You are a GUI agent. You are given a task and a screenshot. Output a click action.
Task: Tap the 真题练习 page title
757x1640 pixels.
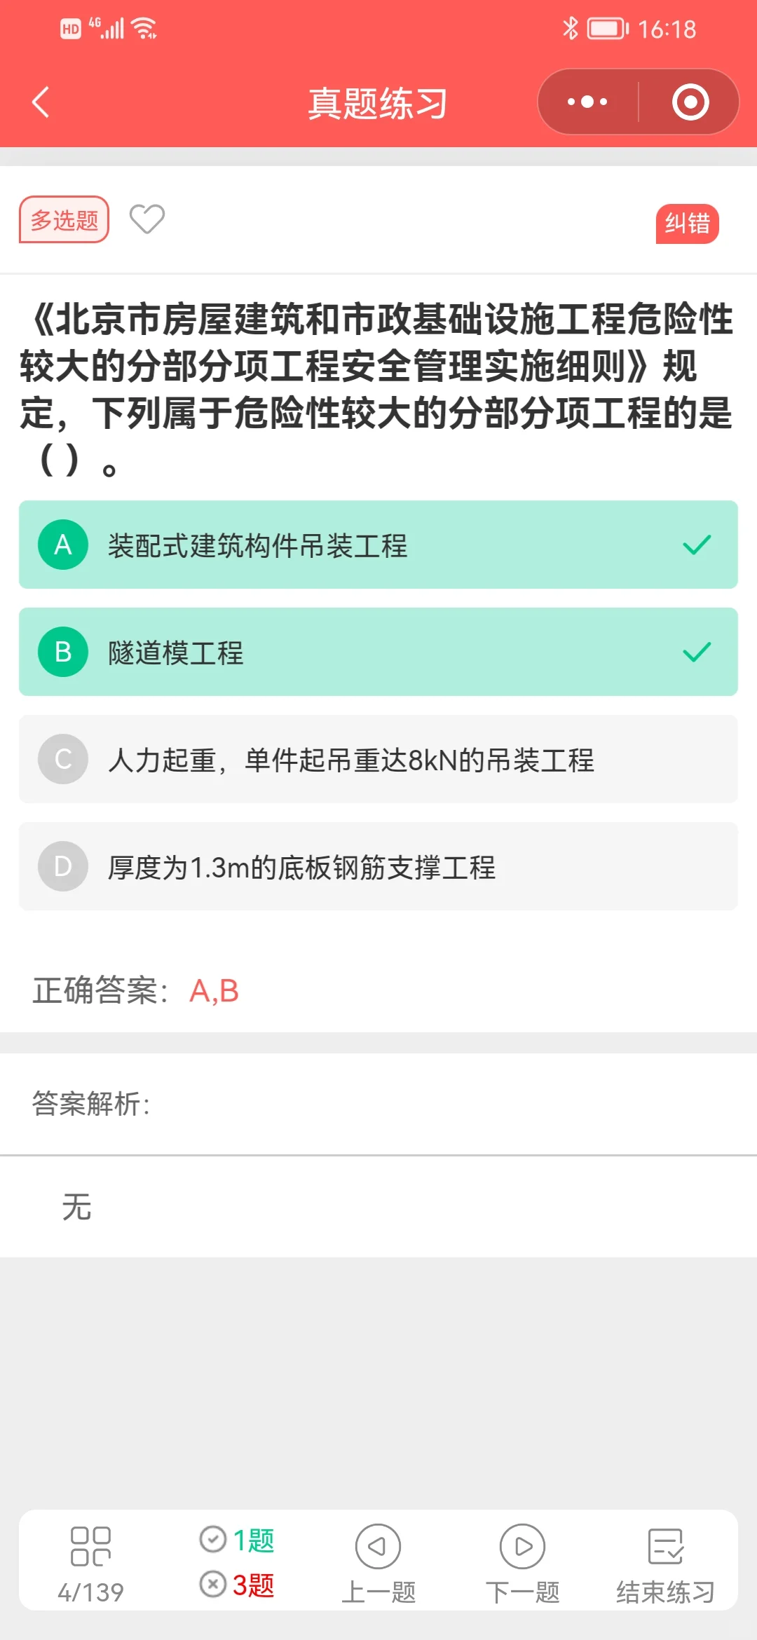(378, 104)
